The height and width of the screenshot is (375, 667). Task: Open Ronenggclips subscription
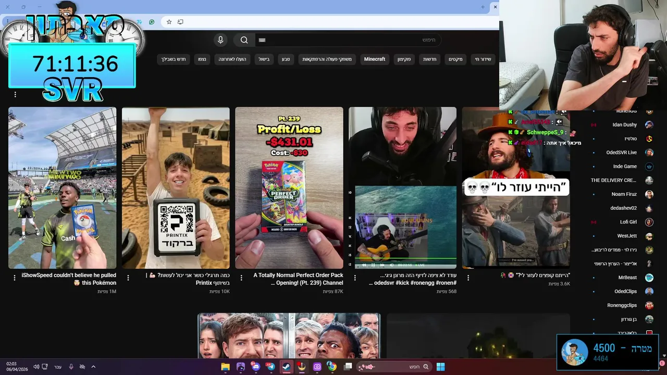622,305
